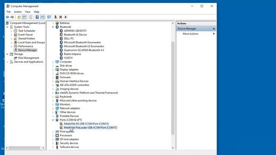Click the Help book toolbar icon
Screen dimensions: 276x155
tap(37, 17)
